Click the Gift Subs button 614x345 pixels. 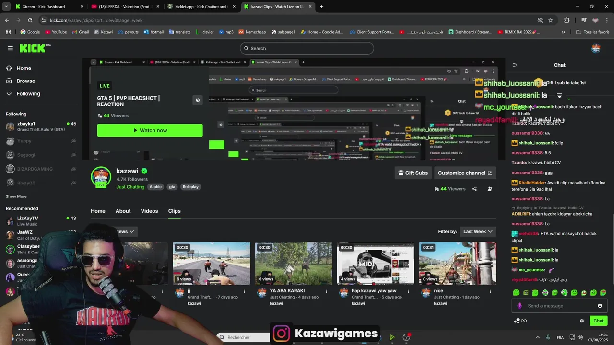pos(413,173)
